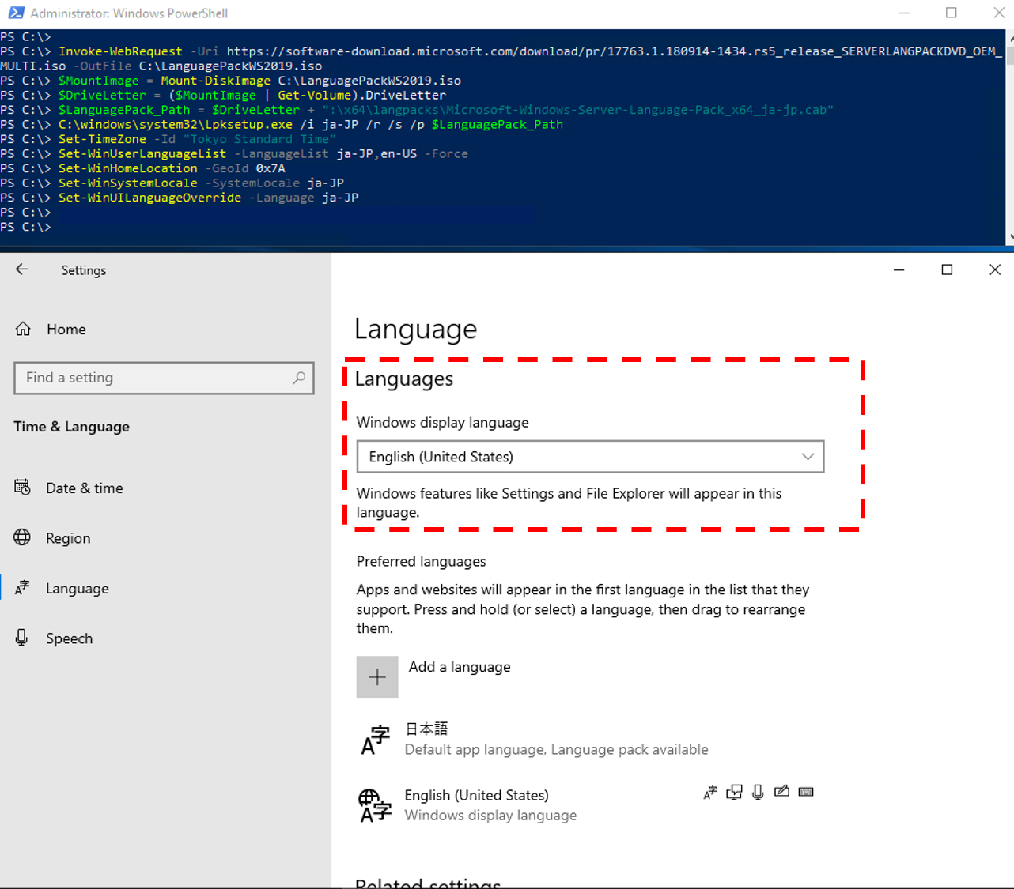Maximize the PowerShell window
This screenshot has width=1014, height=889.
(x=952, y=13)
